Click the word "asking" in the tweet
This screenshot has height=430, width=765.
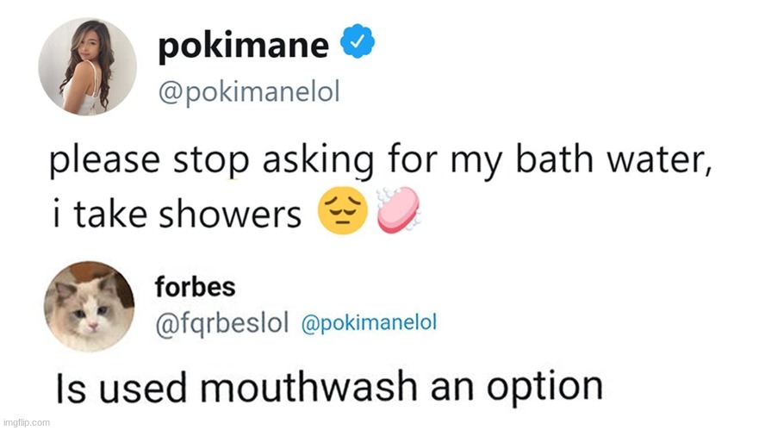319,161
